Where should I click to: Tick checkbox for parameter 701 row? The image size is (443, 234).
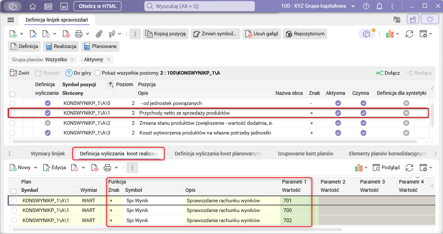14,200
